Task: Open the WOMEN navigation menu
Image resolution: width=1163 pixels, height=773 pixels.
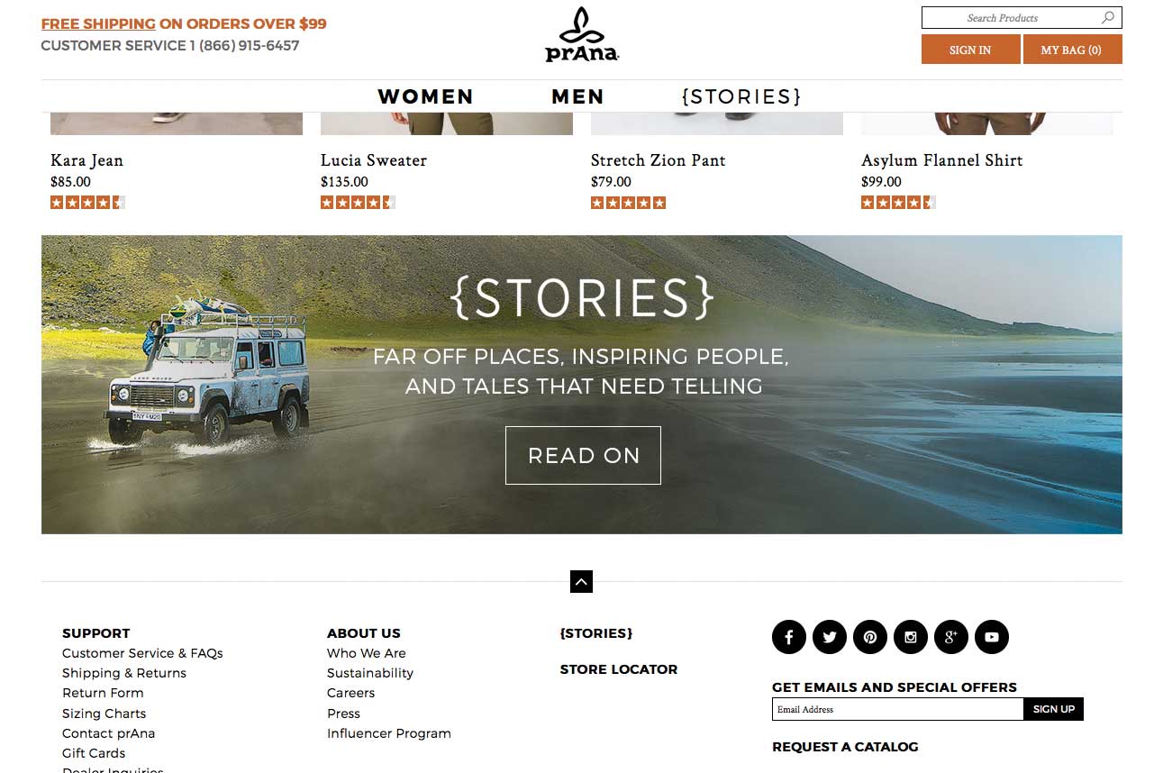Action: (x=425, y=96)
